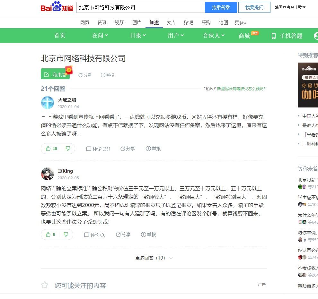Share 琚King's answer
318x299 pixels.
tap(123, 235)
